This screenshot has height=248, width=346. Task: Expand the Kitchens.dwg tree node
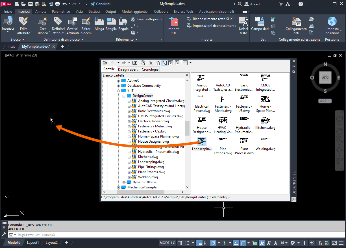(129, 157)
